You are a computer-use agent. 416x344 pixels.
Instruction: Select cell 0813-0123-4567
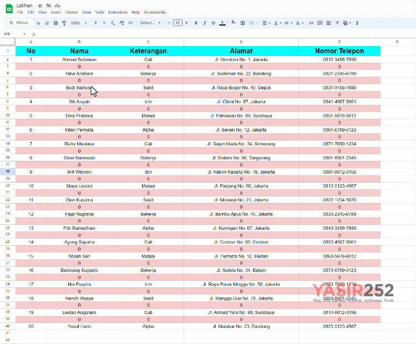pyautogui.click(x=339, y=186)
